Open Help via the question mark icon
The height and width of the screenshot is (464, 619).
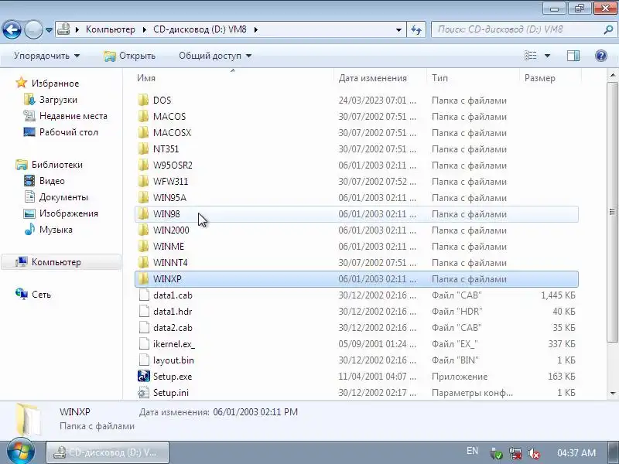point(601,56)
